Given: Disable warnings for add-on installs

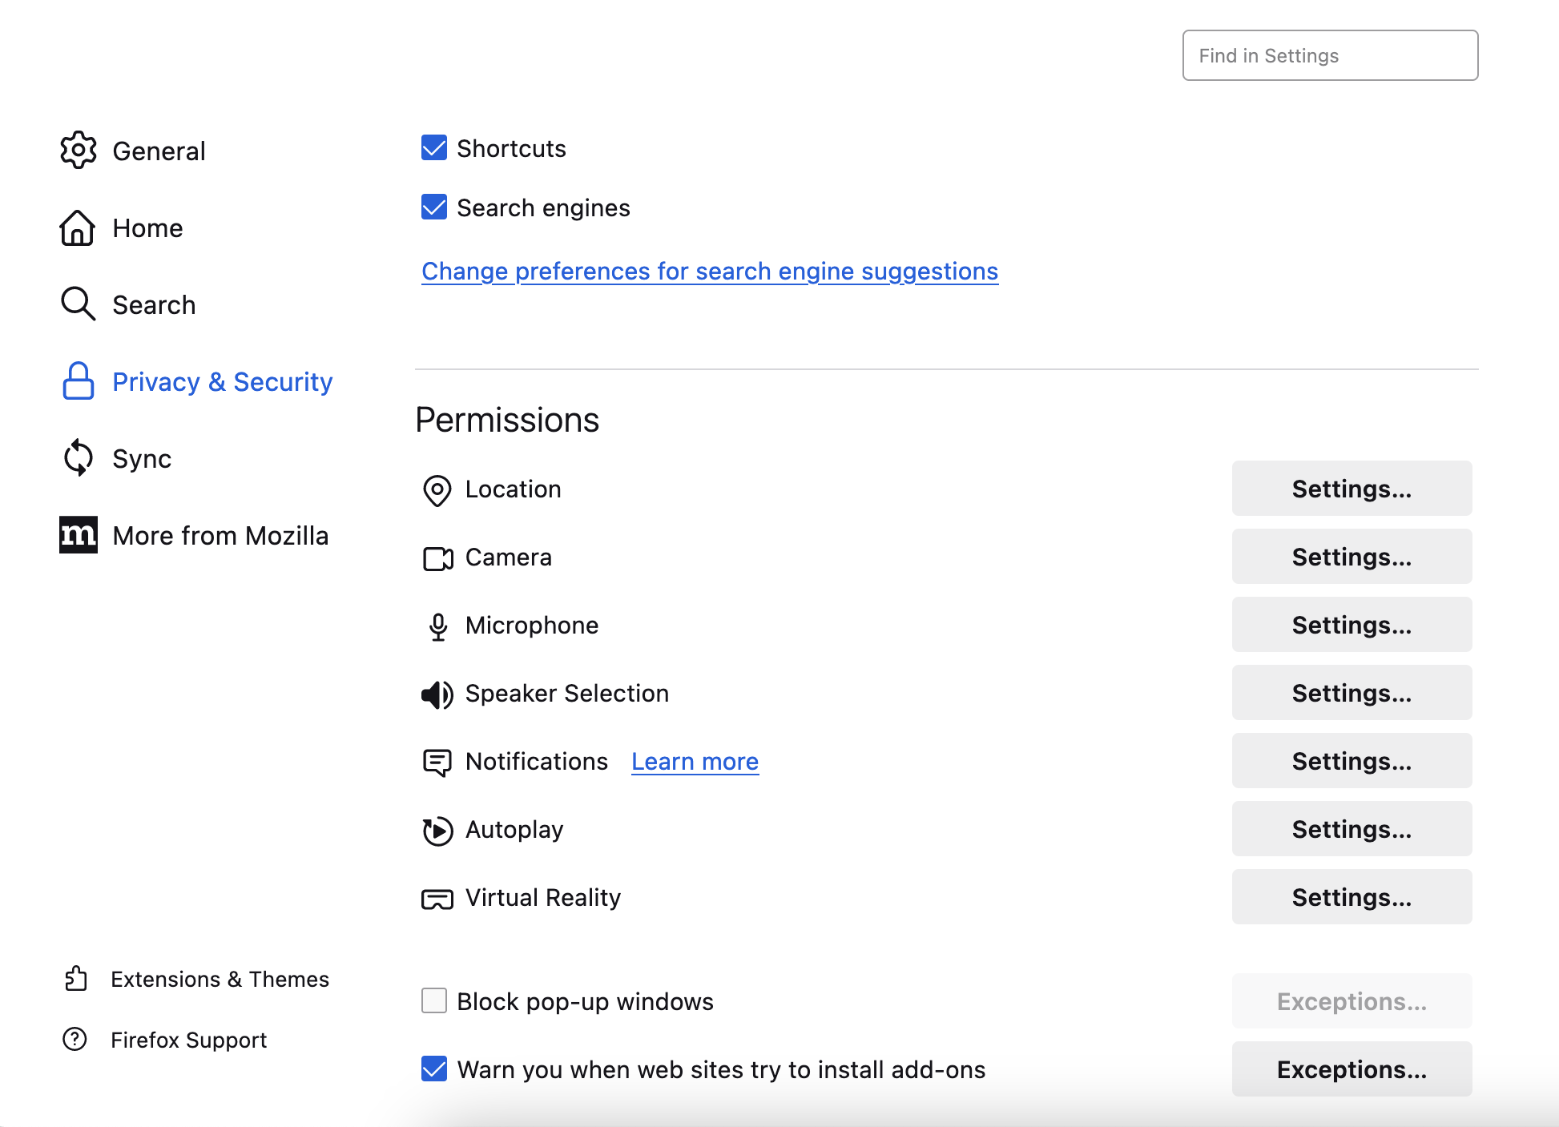Looking at the screenshot, I should pos(433,1069).
